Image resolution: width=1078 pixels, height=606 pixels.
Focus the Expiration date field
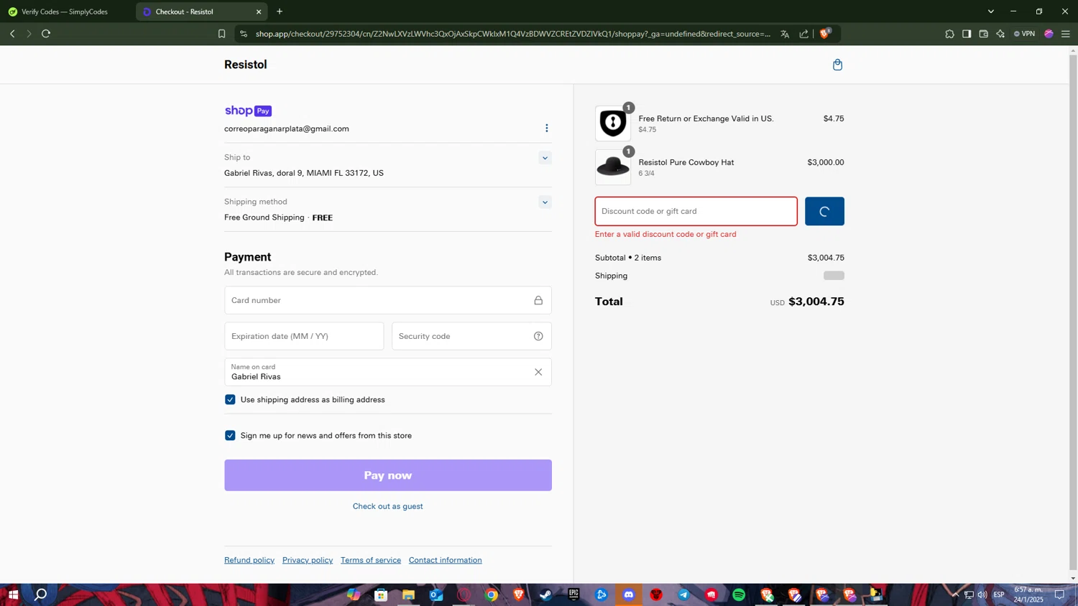[304, 336]
